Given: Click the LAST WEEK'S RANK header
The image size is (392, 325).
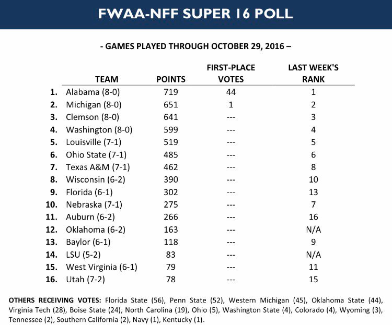Looking at the screenshot, I should tap(313, 74).
